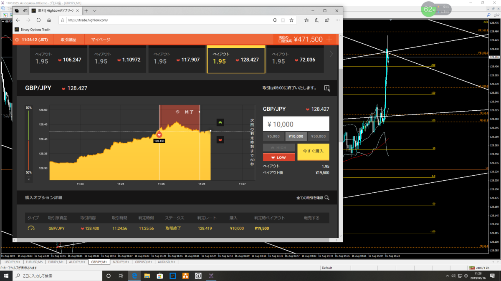The height and width of the screenshot is (281, 501).
Task: Click the 今すぐ購入 buy button
Action: click(x=313, y=152)
